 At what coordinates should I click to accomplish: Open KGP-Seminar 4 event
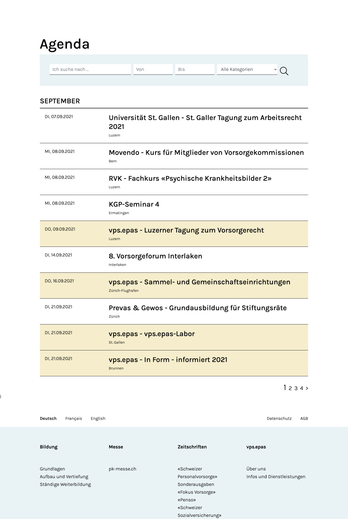coord(134,204)
